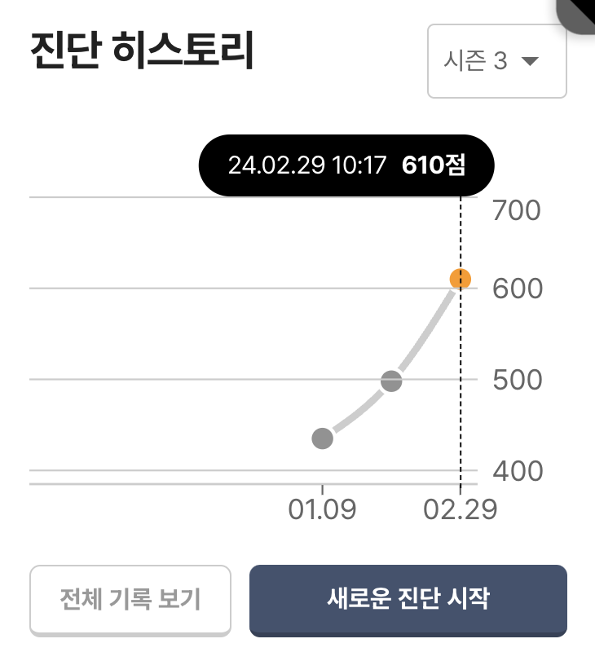Select the first gray data point at 01.09
Screen dimensions: 595x652
[x=322, y=438]
